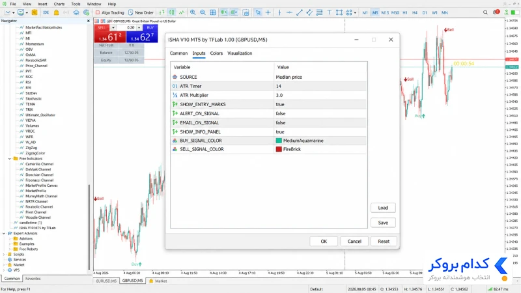Viewport: 521px width, 293px height.
Task: Switch to the Visualization tab in dialog
Action: [240, 53]
